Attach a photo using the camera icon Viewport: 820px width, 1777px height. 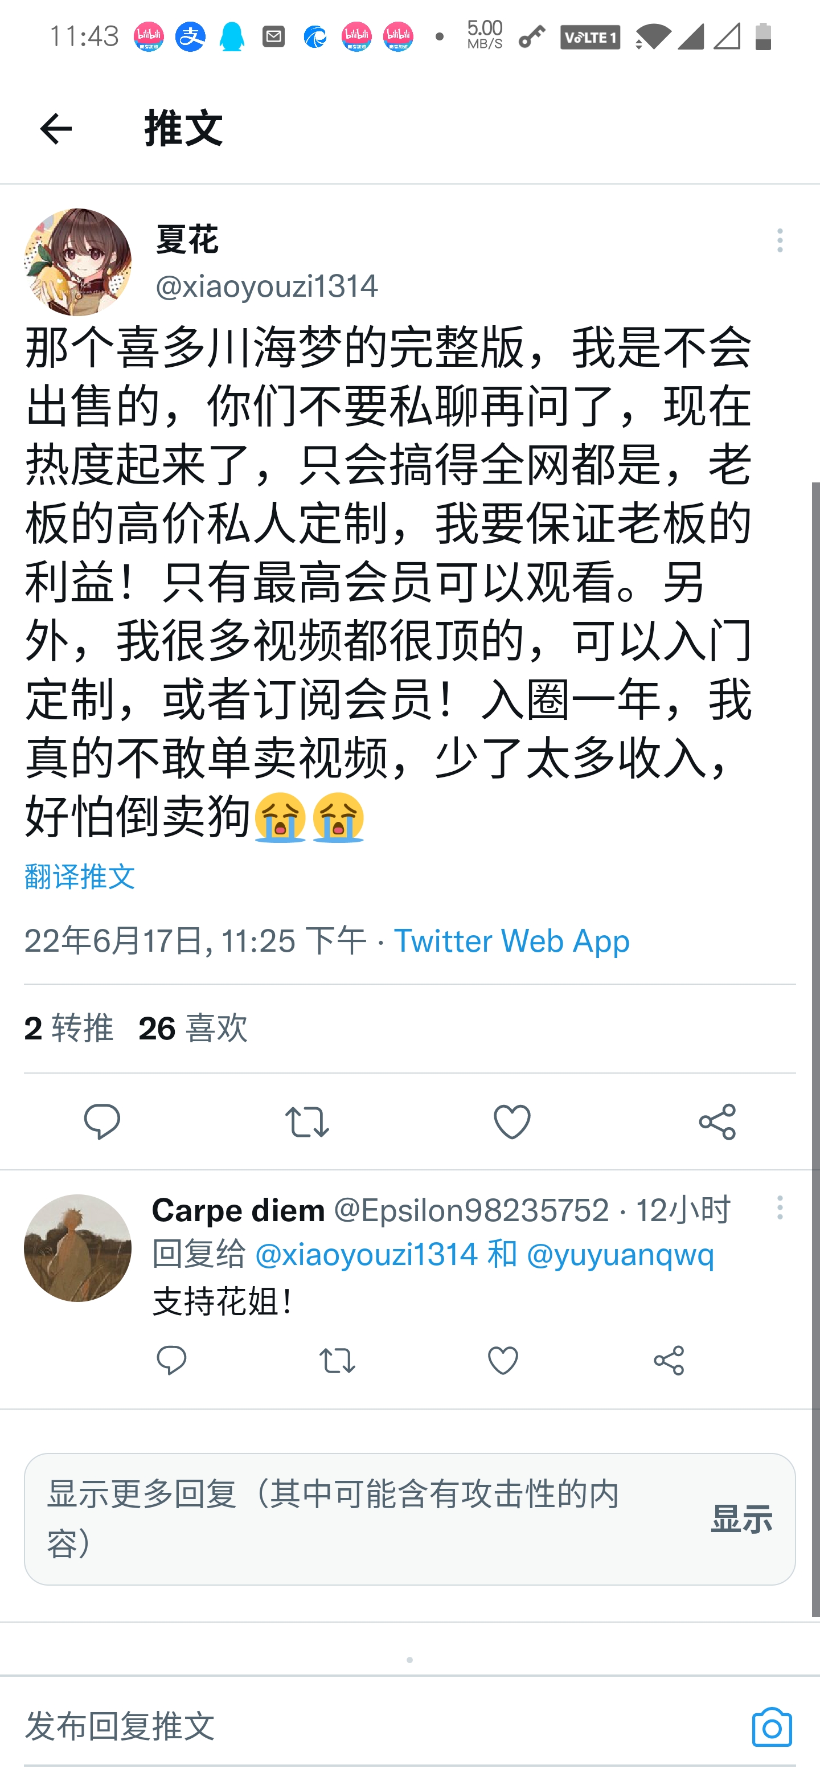click(x=772, y=1727)
